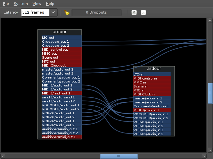Select the VCR-01/audio_out 2 port
Image resolution: width=213 pixels, height=159 pixels.
click(62, 117)
